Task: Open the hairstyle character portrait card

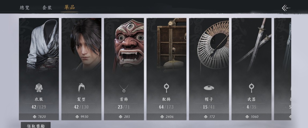Action: [81, 69]
